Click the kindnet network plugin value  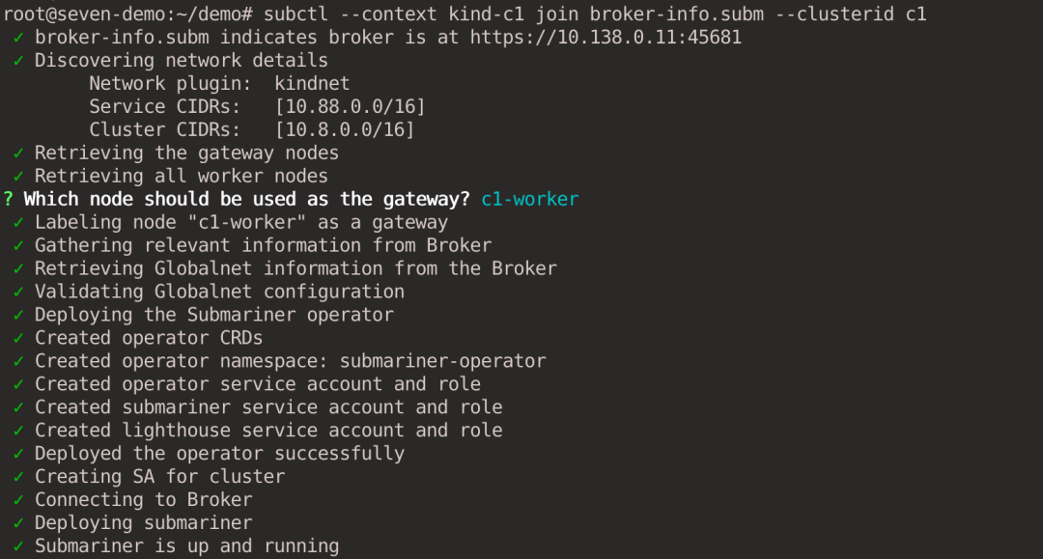click(312, 83)
